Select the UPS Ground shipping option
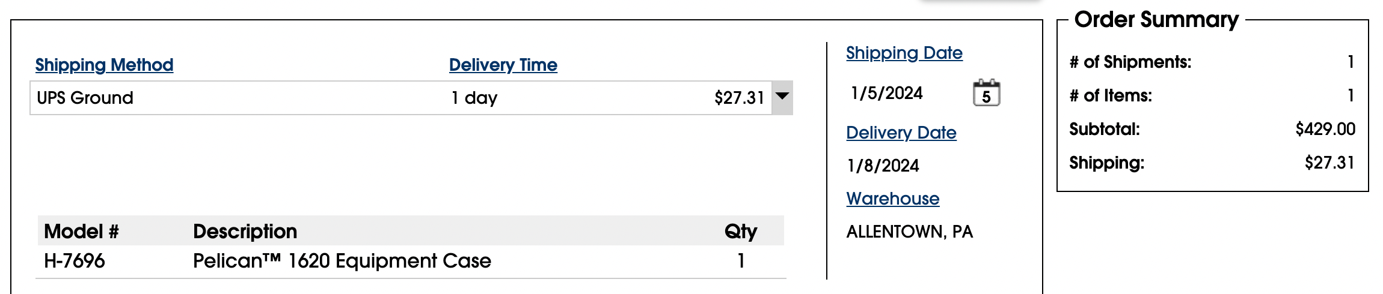 tap(85, 98)
